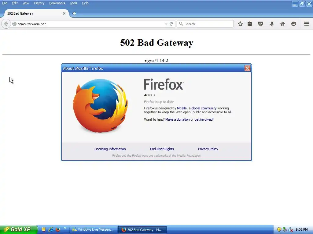Open the hamburger menu button
Screen dimensions: 313x234
click(306, 24)
